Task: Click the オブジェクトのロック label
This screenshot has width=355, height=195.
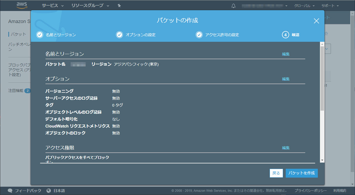Action: (66, 133)
